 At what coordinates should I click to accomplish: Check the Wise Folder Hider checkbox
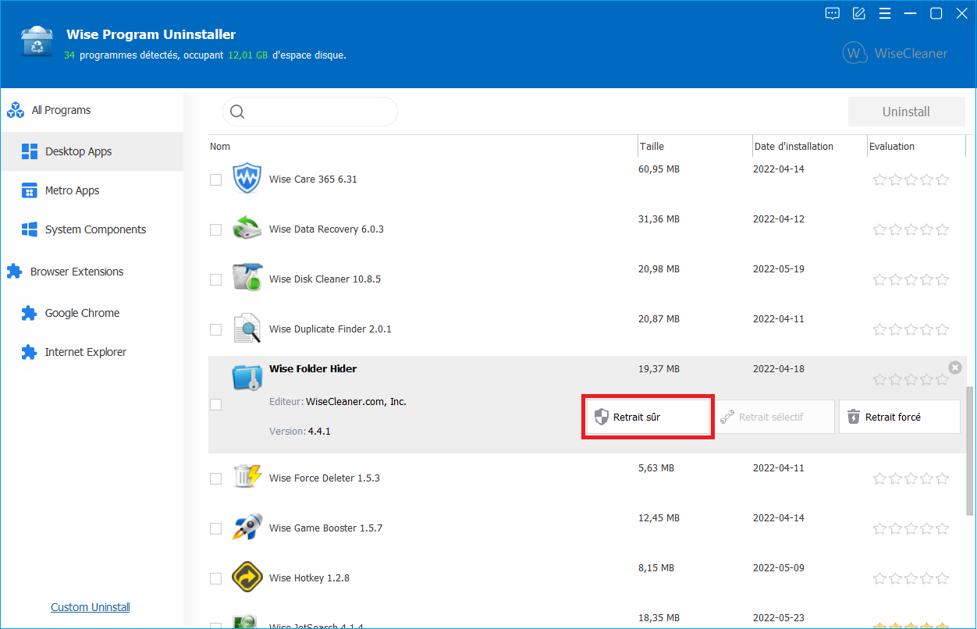[216, 404]
